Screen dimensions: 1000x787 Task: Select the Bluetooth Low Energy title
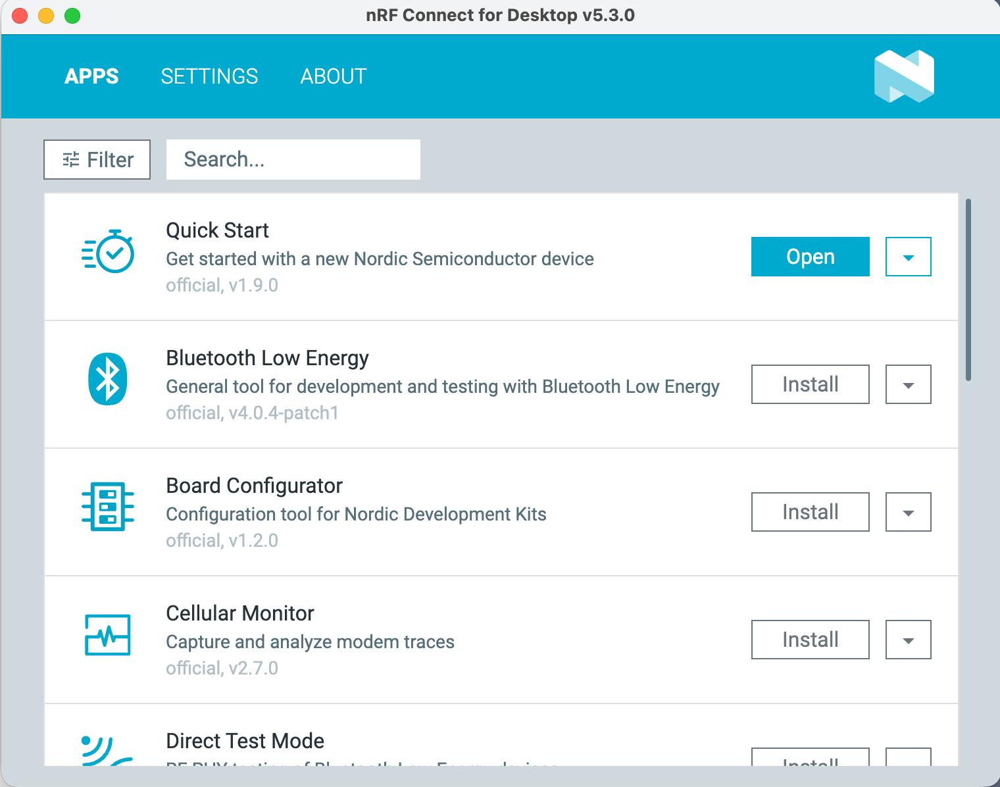(267, 358)
